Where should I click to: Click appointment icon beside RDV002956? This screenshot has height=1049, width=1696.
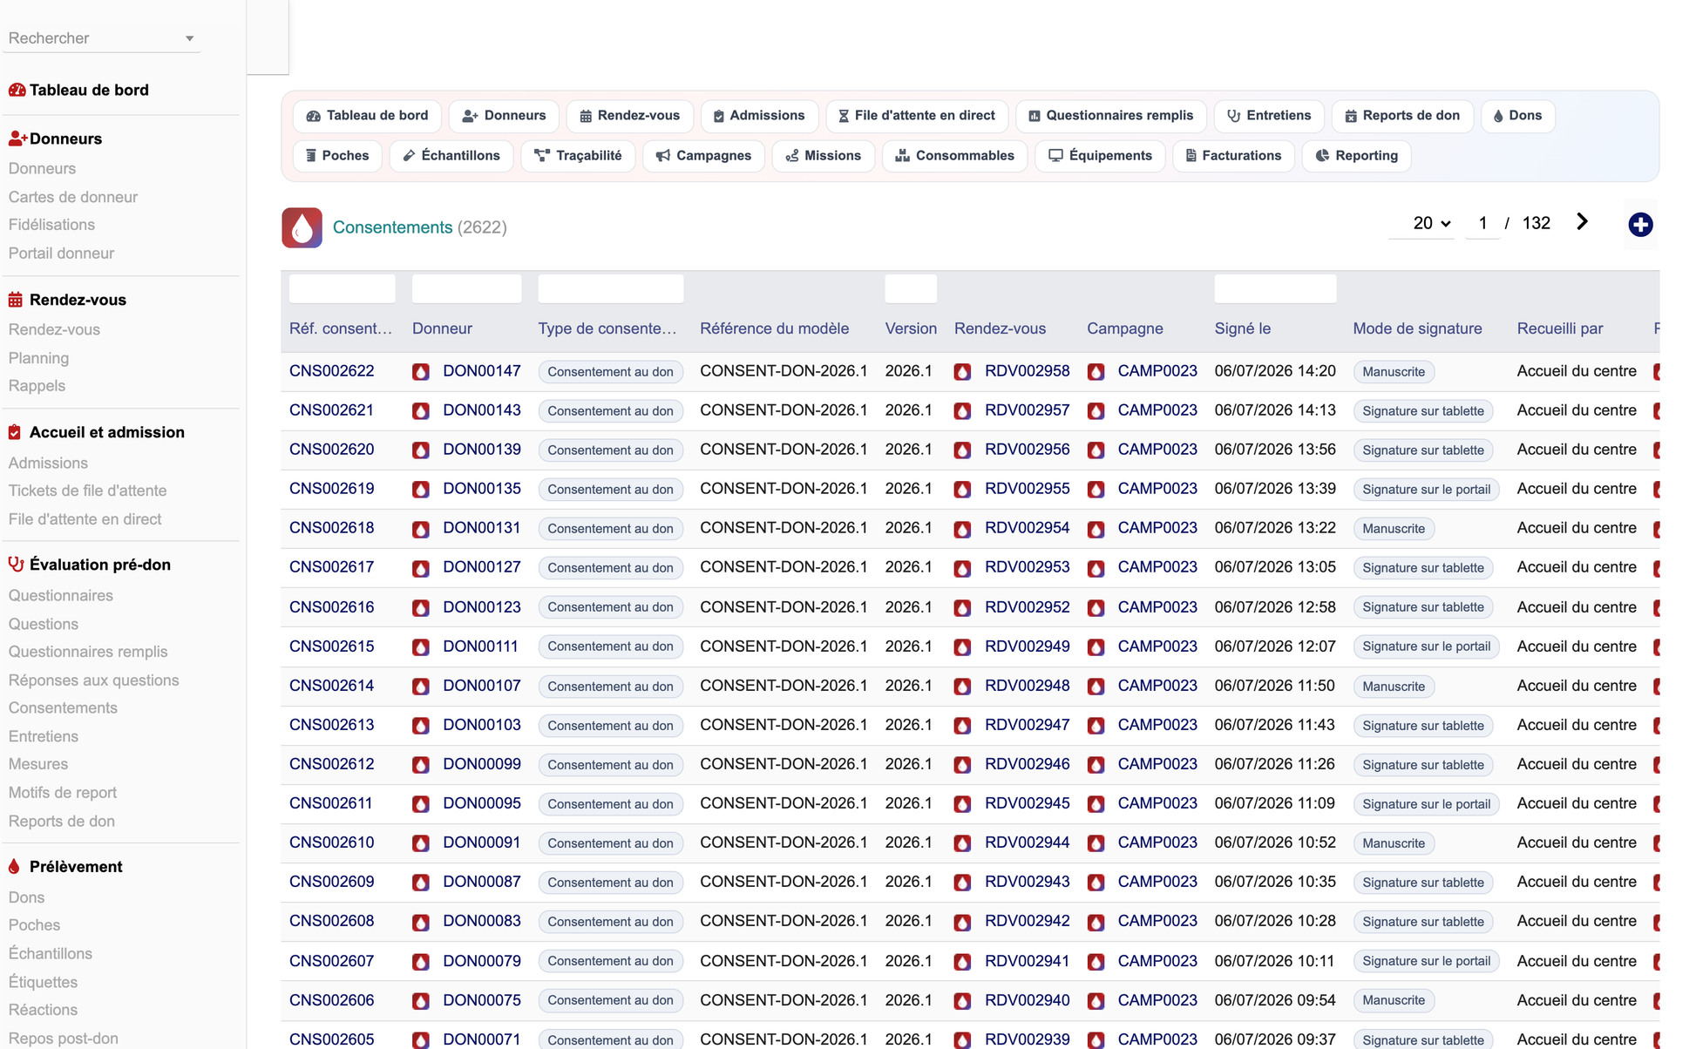(x=963, y=450)
